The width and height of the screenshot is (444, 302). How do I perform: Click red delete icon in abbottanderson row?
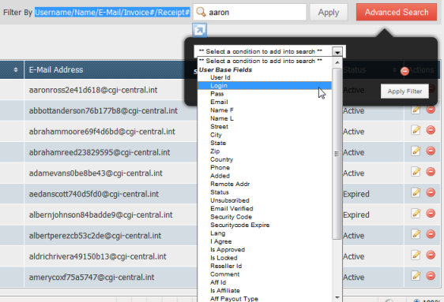(431, 110)
